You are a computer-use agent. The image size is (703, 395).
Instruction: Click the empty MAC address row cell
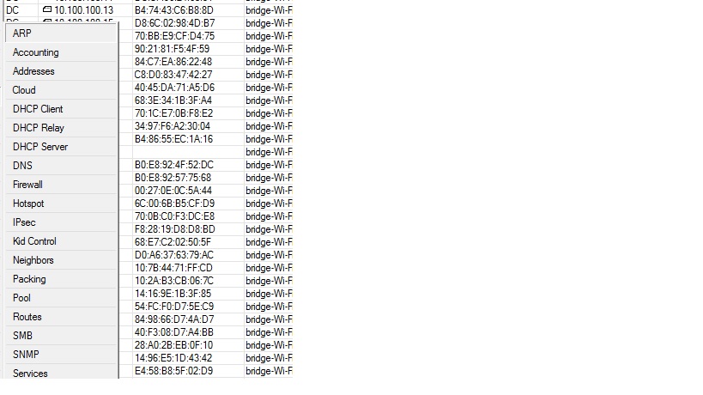[x=188, y=152]
